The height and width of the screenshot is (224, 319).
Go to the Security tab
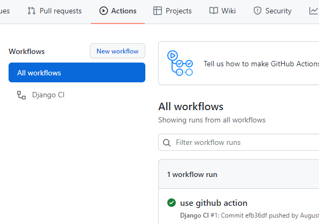273,11
